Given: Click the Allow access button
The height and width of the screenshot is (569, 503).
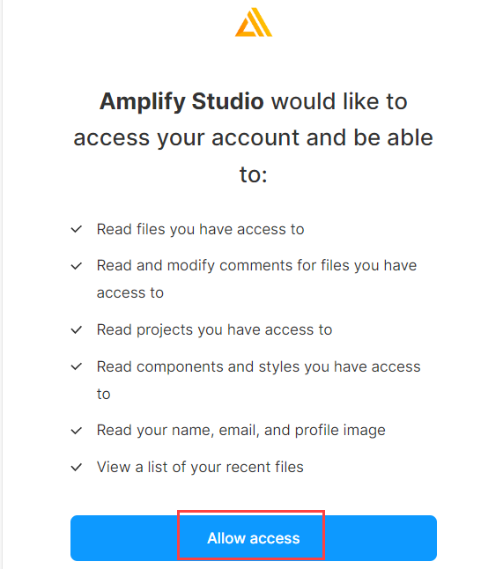Looking at the screenshot, I should tap(254, 538).
